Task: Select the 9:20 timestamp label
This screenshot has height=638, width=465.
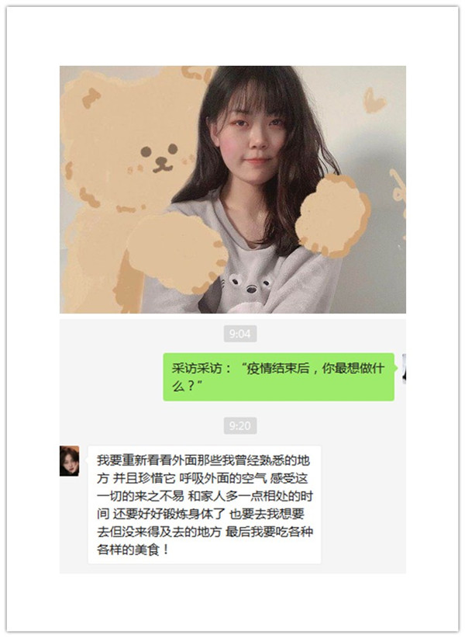Action: 240,425
